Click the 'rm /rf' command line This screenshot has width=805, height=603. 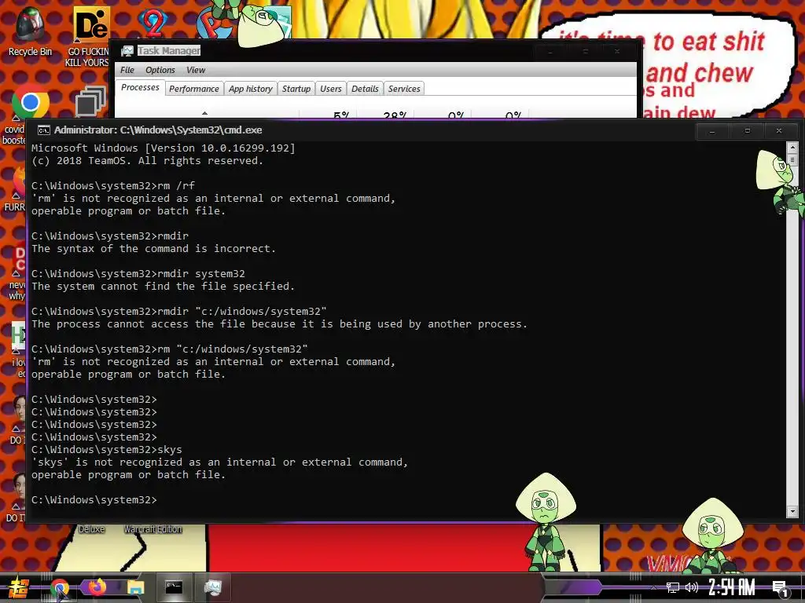pyautogui.click(x=113, y=185)
